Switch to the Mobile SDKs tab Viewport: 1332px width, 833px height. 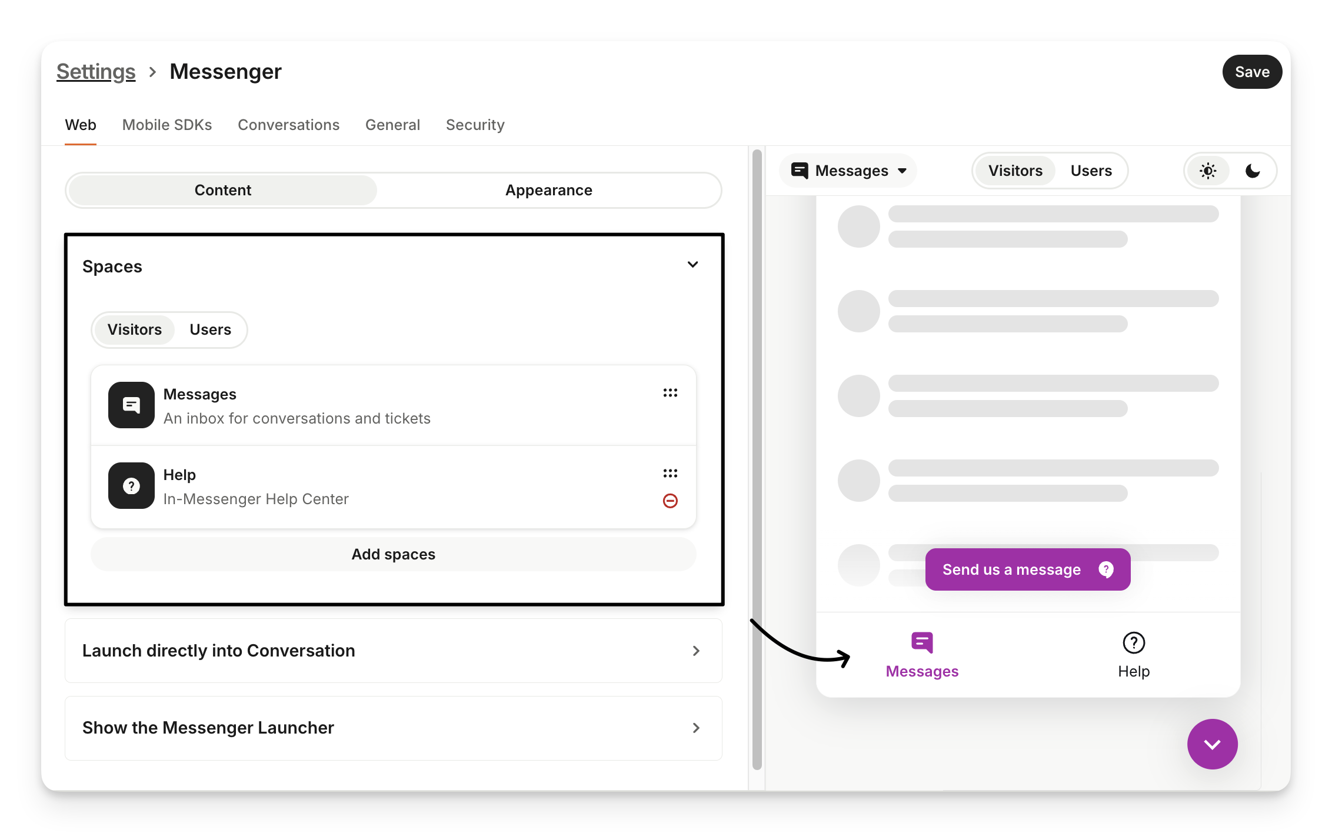pyautogui.click(x=167, y=125)
